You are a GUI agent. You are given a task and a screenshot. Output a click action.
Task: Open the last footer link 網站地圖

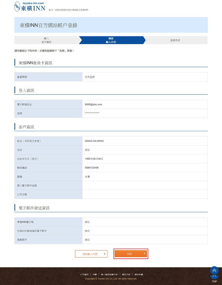[x=139, y=275]
